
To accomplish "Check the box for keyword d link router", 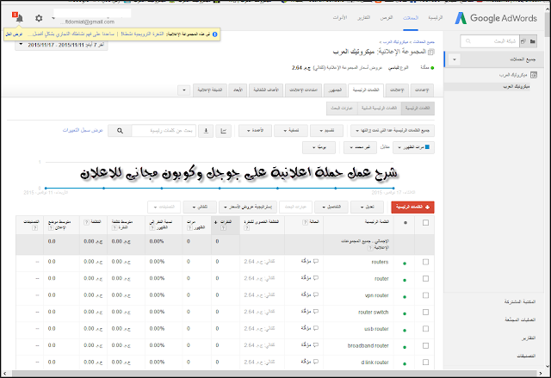I will [x=425, y=363].
